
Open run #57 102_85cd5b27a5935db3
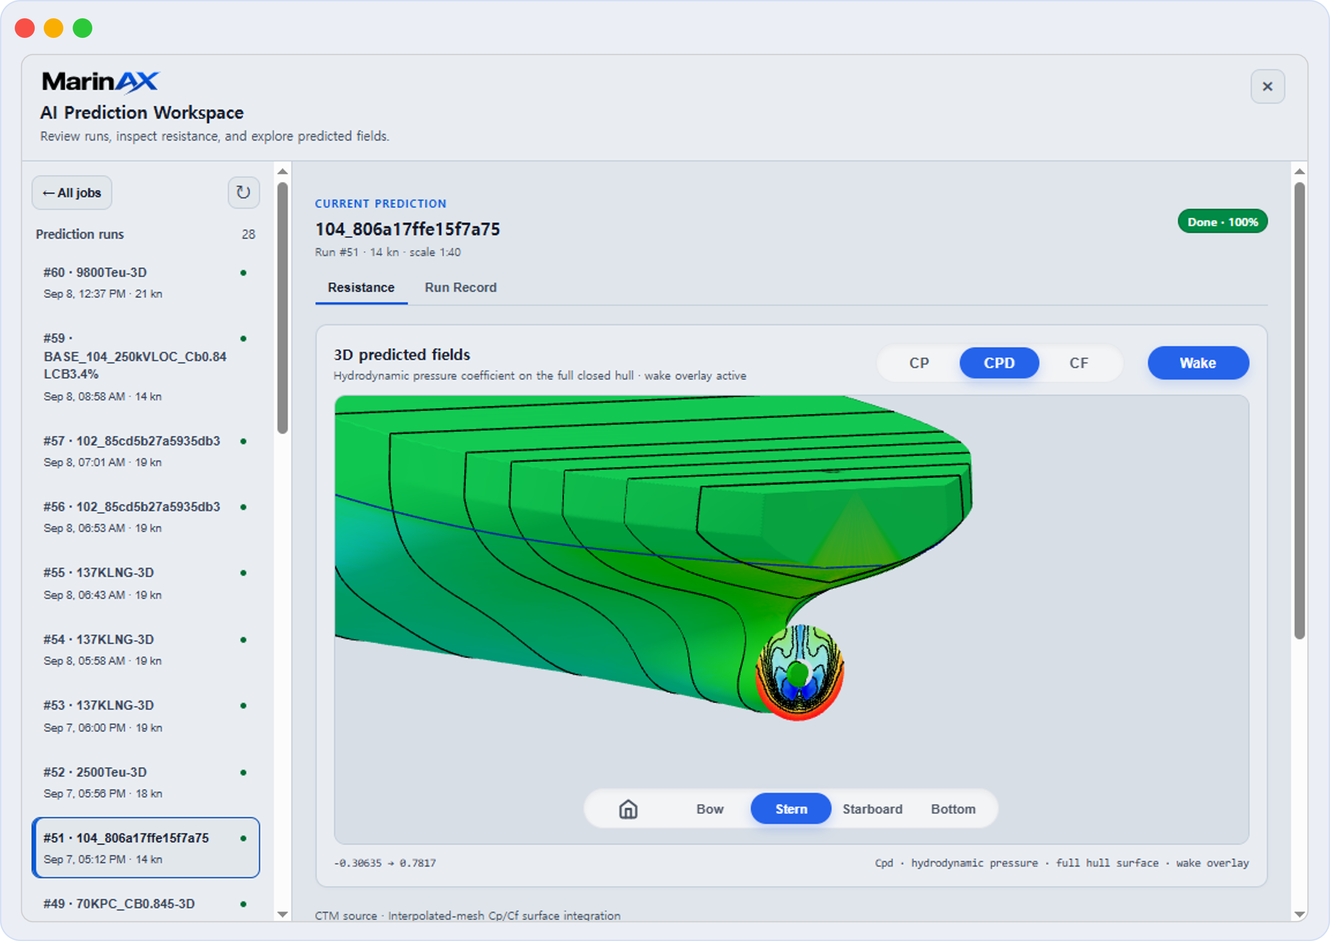(x=145, y=452)
